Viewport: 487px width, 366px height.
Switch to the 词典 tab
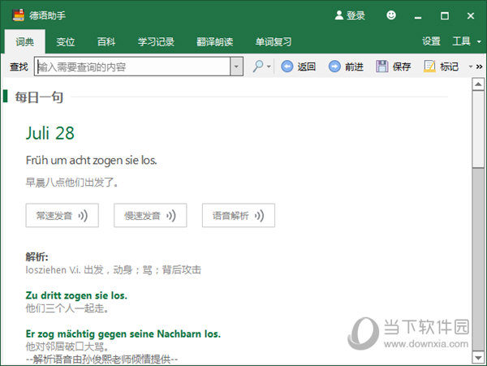point(25,41)
